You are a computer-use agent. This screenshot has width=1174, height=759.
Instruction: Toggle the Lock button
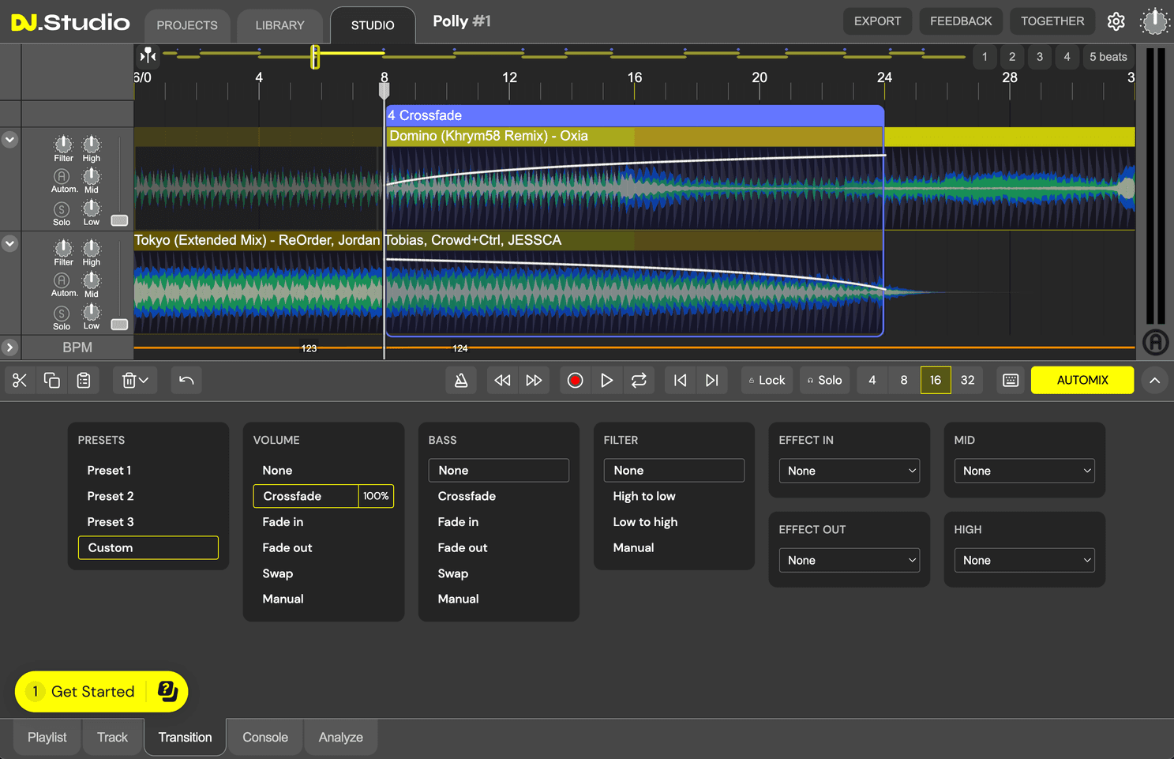(767, 381)
